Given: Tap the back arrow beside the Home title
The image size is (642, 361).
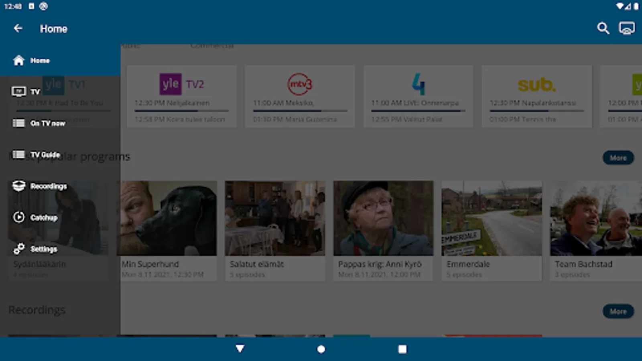Looking at the screenshot, I should [x=18, y=28].
